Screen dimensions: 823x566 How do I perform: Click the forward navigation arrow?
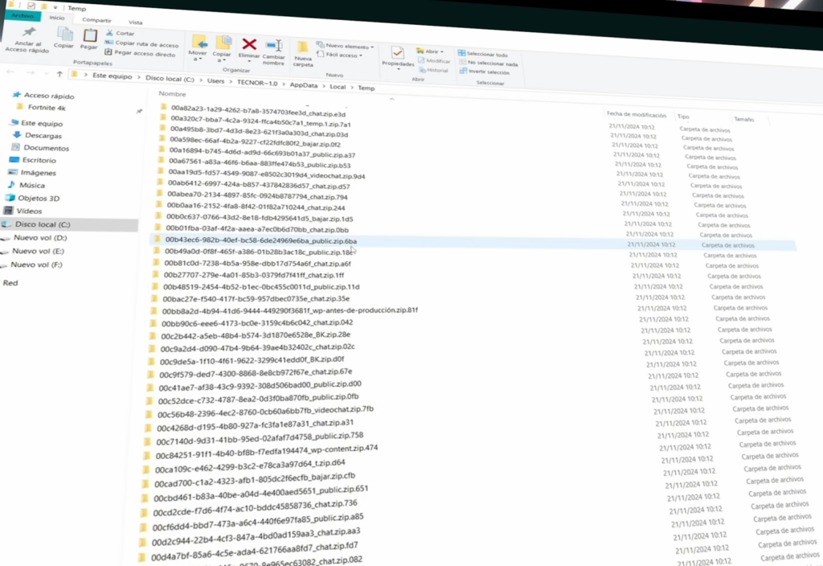pyautogui.click(x=31, y=72)
